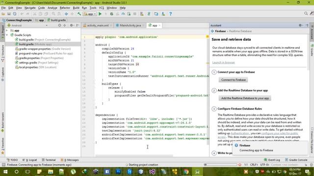The width and height of the screenshot is (314, 176).
Task: Switch to the MainActivity.java tab
Action: point(131,25)
